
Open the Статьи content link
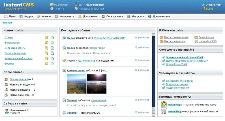pyautogui.click(x=8, y=37)
